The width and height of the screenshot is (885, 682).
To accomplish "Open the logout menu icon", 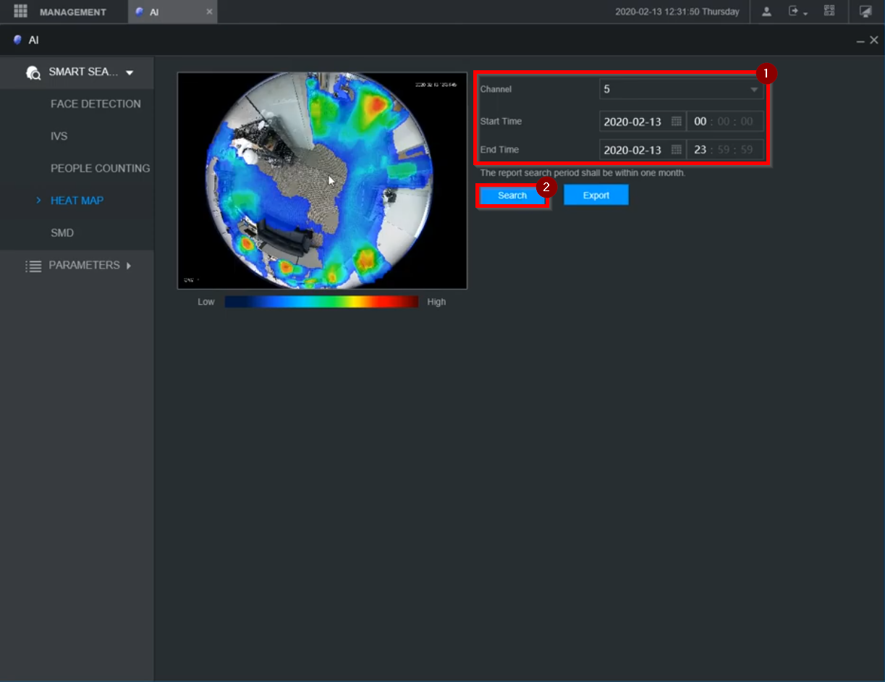I will click(797, 12).
